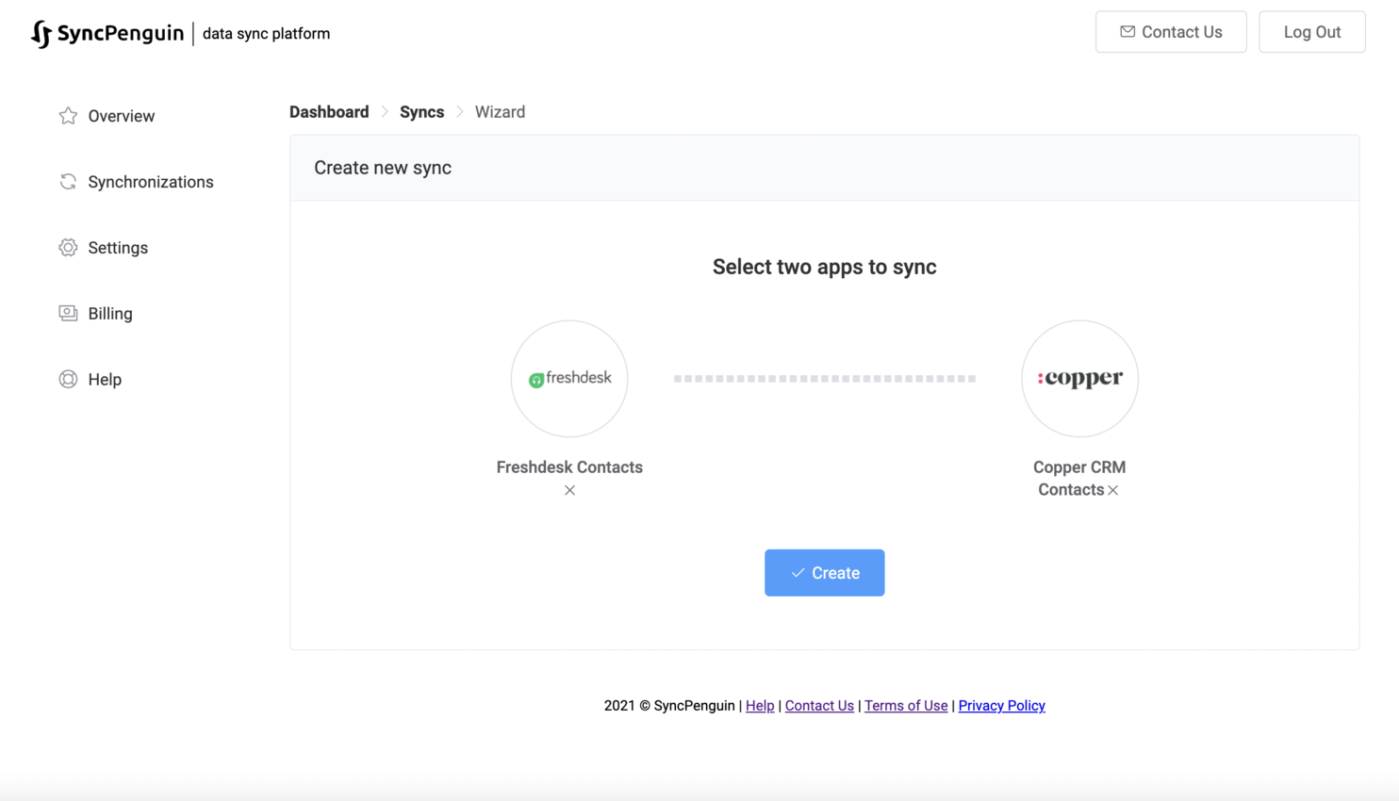This screenshot has width=1399, height=801.
Task: Open the Privacy Policy link
Action: tap(1001, 706)
